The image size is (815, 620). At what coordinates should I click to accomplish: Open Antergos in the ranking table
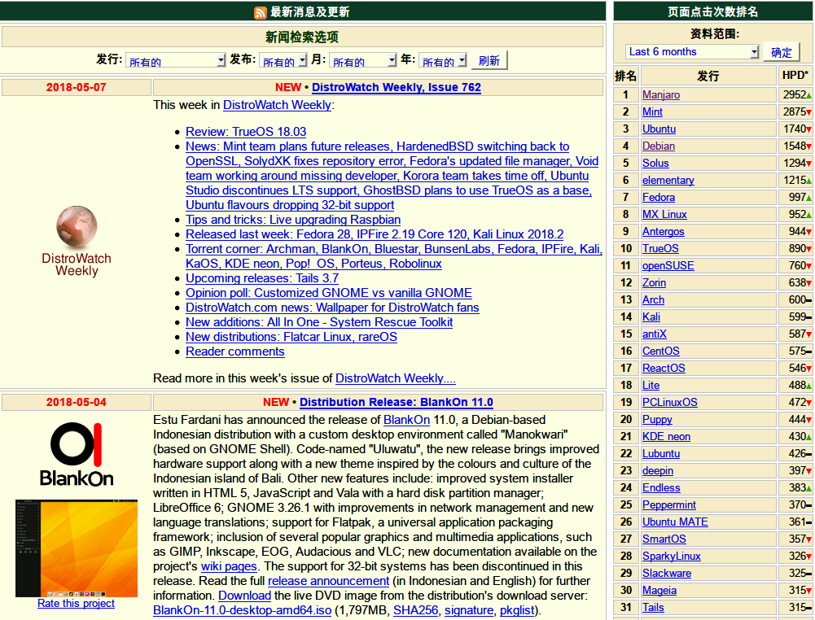(664, 232)
